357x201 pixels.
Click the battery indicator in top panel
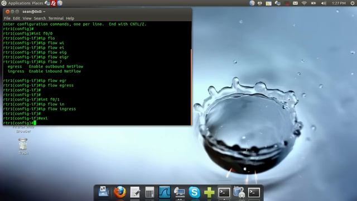click(x=313, y=3)
